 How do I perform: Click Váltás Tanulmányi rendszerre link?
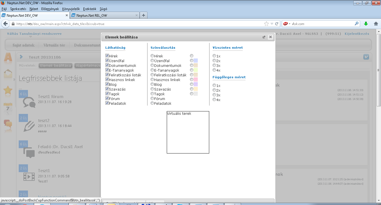pos(34,34)
